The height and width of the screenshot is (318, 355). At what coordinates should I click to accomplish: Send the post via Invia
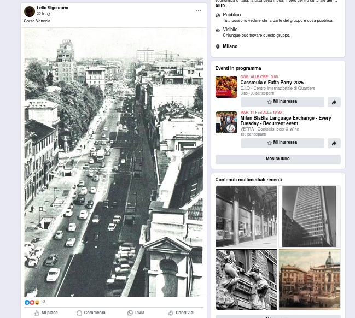point(136,313)
